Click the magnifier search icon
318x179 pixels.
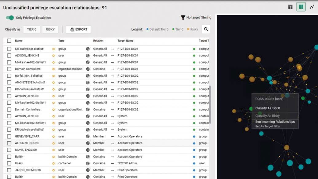(206, 29)
